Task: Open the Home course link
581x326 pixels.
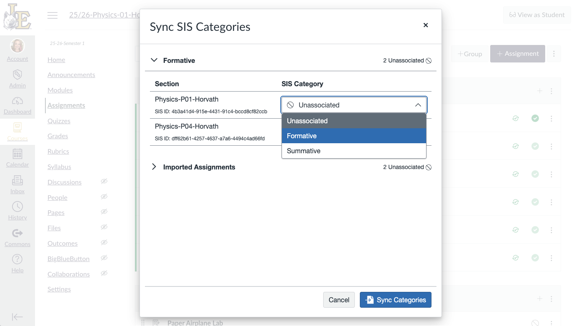Action: tap(56, 60)
